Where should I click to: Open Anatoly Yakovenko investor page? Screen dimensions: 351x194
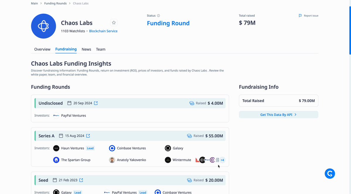[131, 160]
